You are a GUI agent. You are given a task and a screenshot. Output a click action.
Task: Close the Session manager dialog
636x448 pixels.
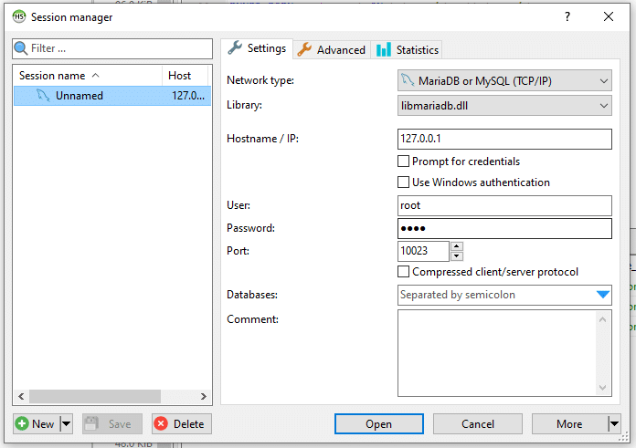click(609, 16)
